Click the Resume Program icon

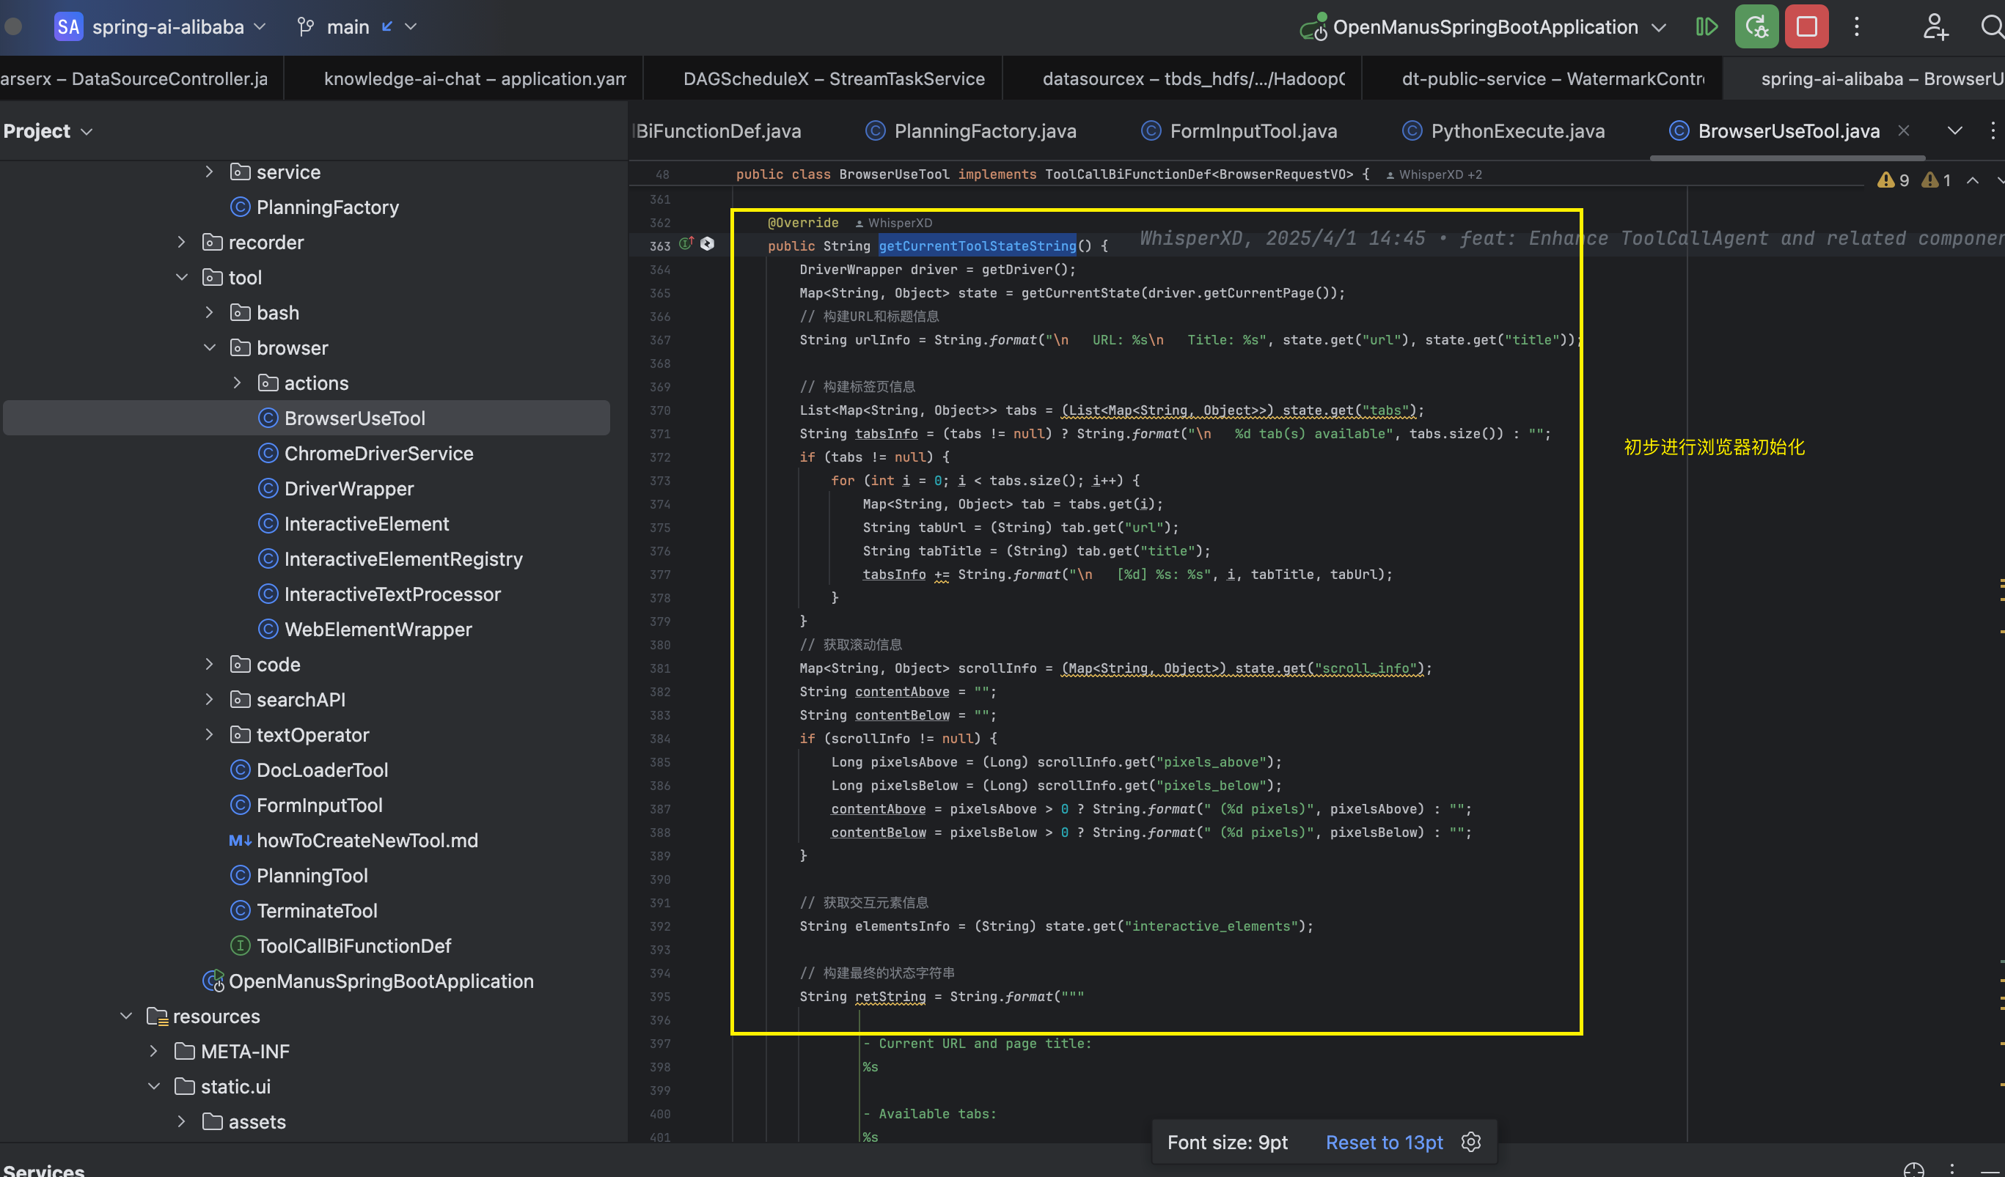pyautogui.click(x=1706, y=27)
